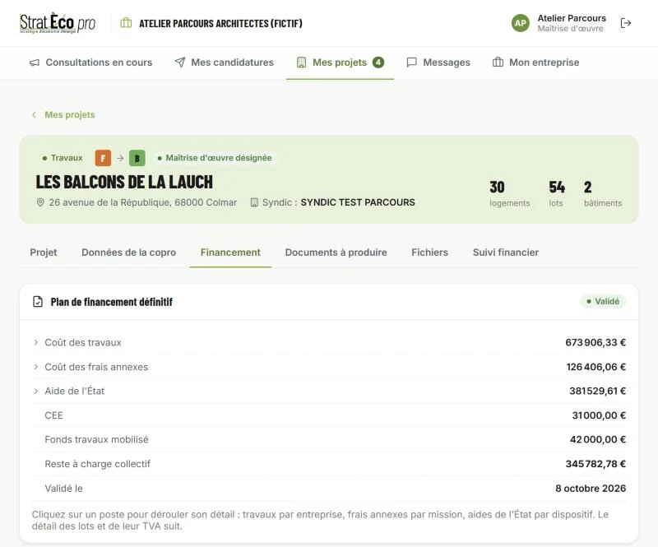Image resolution: width=658 pixels, height=547 pixels.
Task: Click the date 8 octobre 2026
Action: [x=591, y=489]
